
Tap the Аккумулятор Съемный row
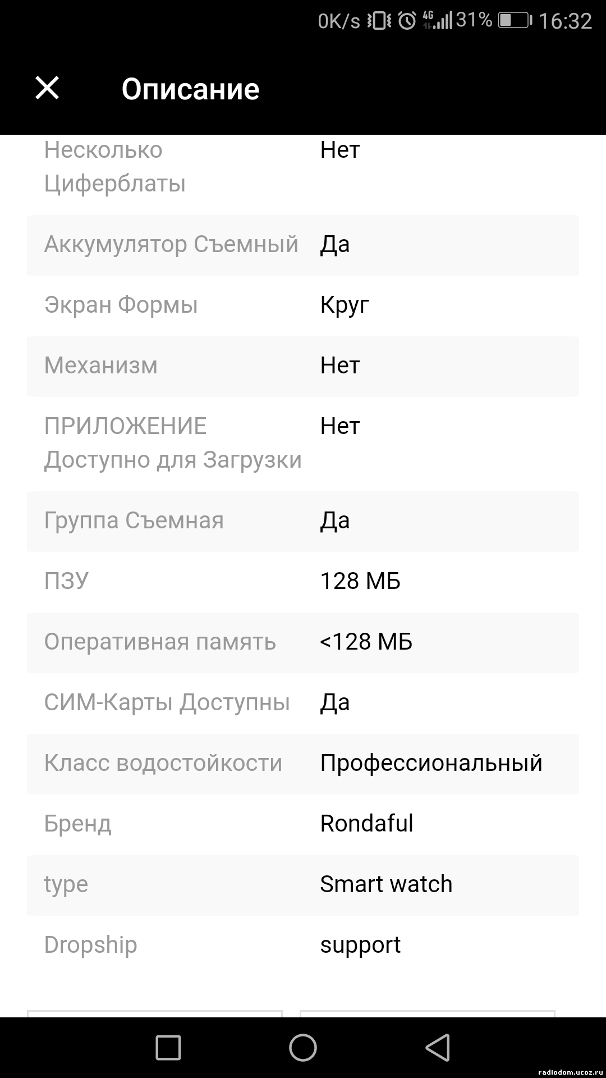pyautogui.click(x=303, y=245)
